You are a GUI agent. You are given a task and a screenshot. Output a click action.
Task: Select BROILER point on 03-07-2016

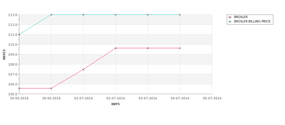[148, 48]
